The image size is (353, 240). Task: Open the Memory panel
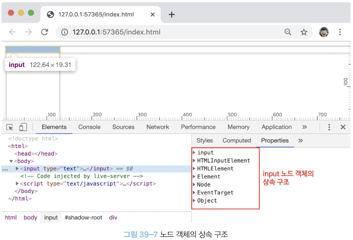coord(239,127)
